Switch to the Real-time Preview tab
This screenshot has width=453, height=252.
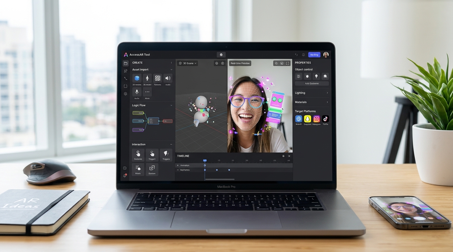(240, 63)
